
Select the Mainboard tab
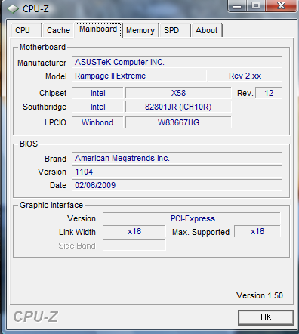click(x=98, y=29)
